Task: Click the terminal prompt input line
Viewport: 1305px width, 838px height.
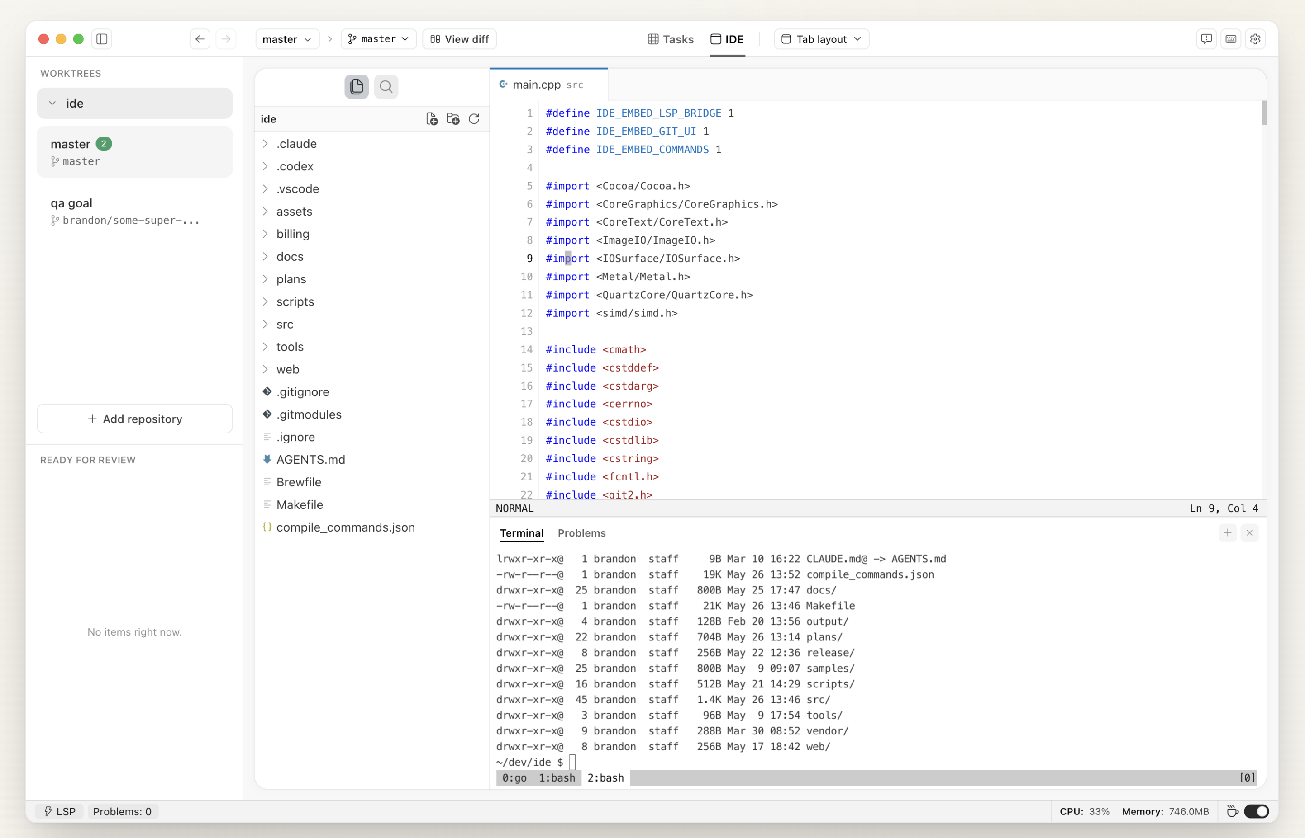Action: [x=877, y=762]
